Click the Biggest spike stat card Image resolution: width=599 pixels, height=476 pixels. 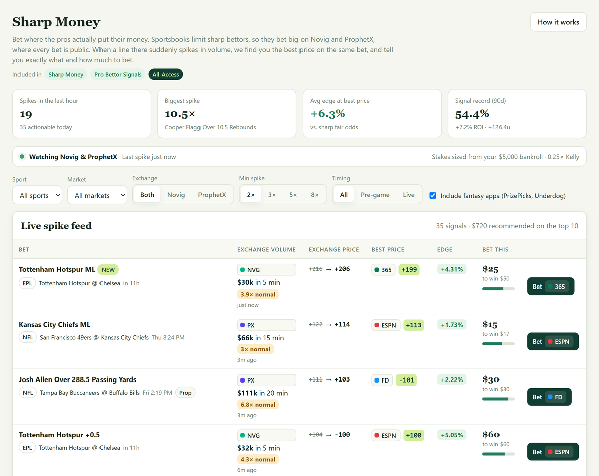[227, 114]
